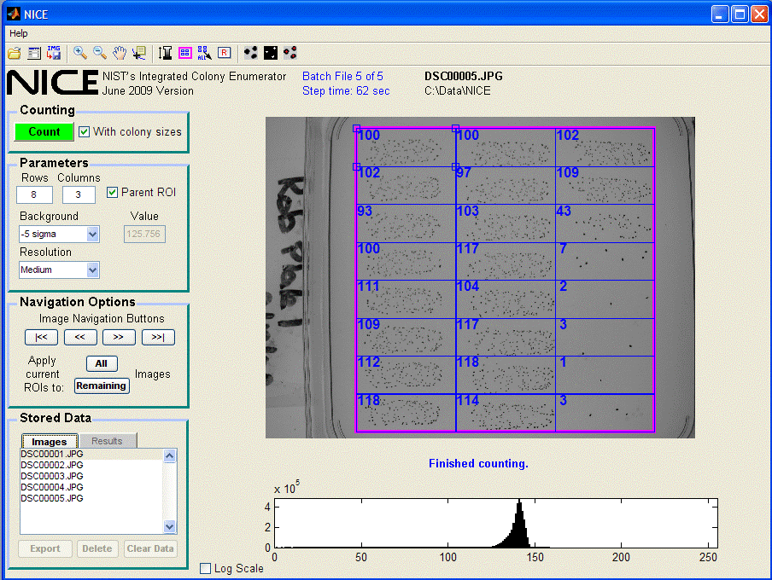Click the red R toolbar icon

pos(224,53)
